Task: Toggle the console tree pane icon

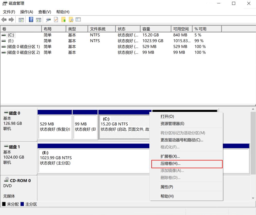Action: (x=21, y=20)
